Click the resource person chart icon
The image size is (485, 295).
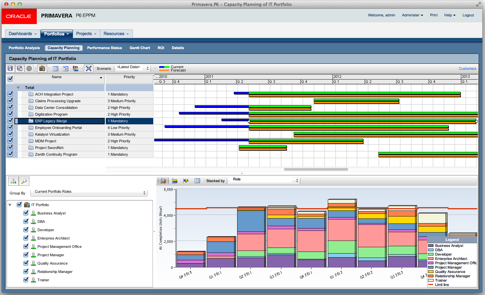(x=76, y=68)
